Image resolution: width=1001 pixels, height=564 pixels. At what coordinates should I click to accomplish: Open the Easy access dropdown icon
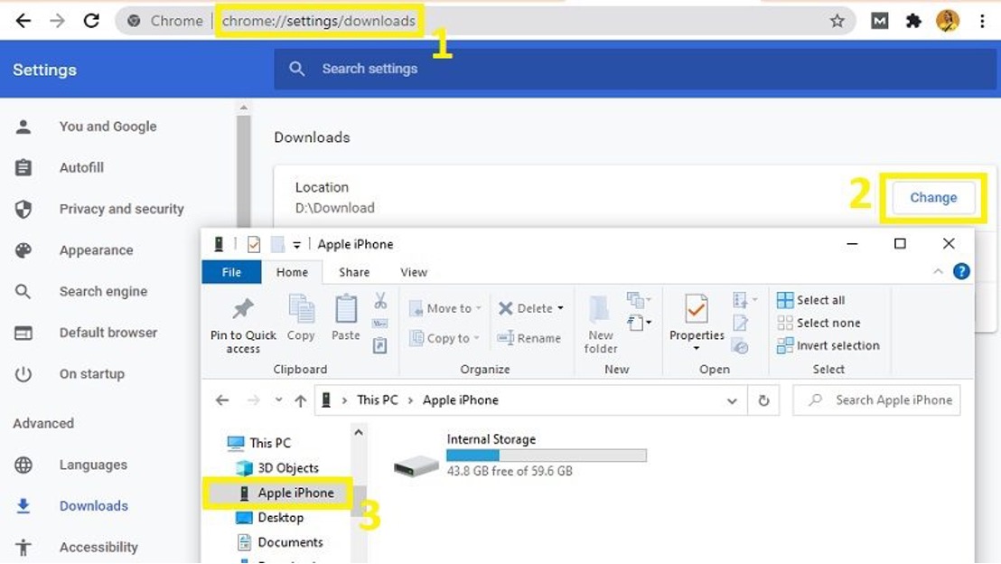[639, 323]
